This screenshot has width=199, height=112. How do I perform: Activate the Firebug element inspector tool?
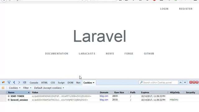click(x=9, y=82)
